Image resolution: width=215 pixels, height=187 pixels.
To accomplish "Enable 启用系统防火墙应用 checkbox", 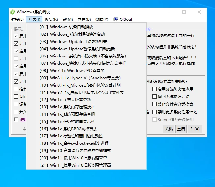I will [x=155, y=89].
